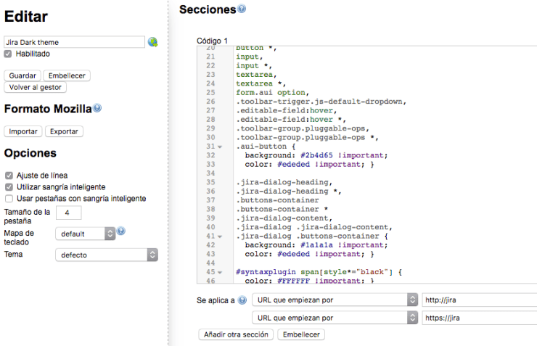Click the Guardar button
The width and height of the screenshot is (537, 346).
(22, 75)
